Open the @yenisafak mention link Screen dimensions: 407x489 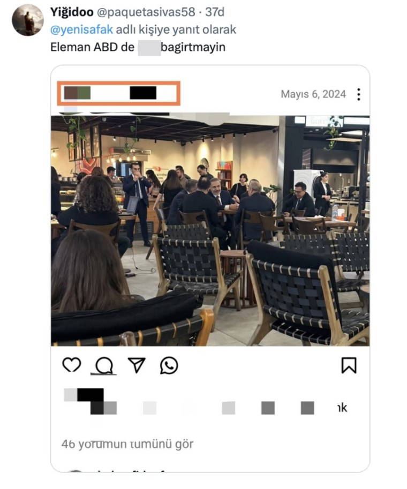(81, 29)
